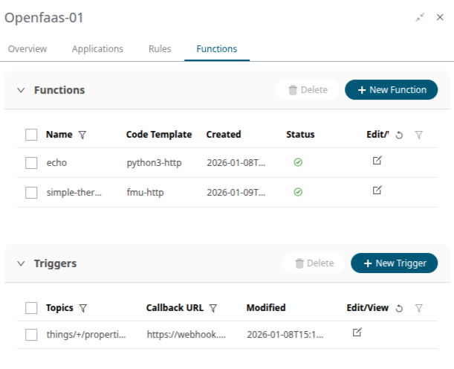Screen dimensions: 454x369
Task: Add a New Trigger
Action: (x=394, y=263)
